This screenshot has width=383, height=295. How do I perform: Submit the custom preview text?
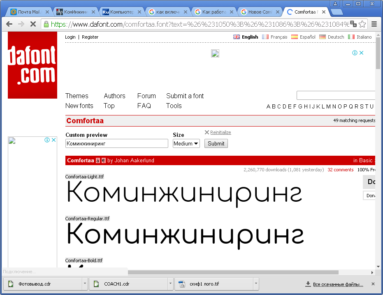coord(216,143)
